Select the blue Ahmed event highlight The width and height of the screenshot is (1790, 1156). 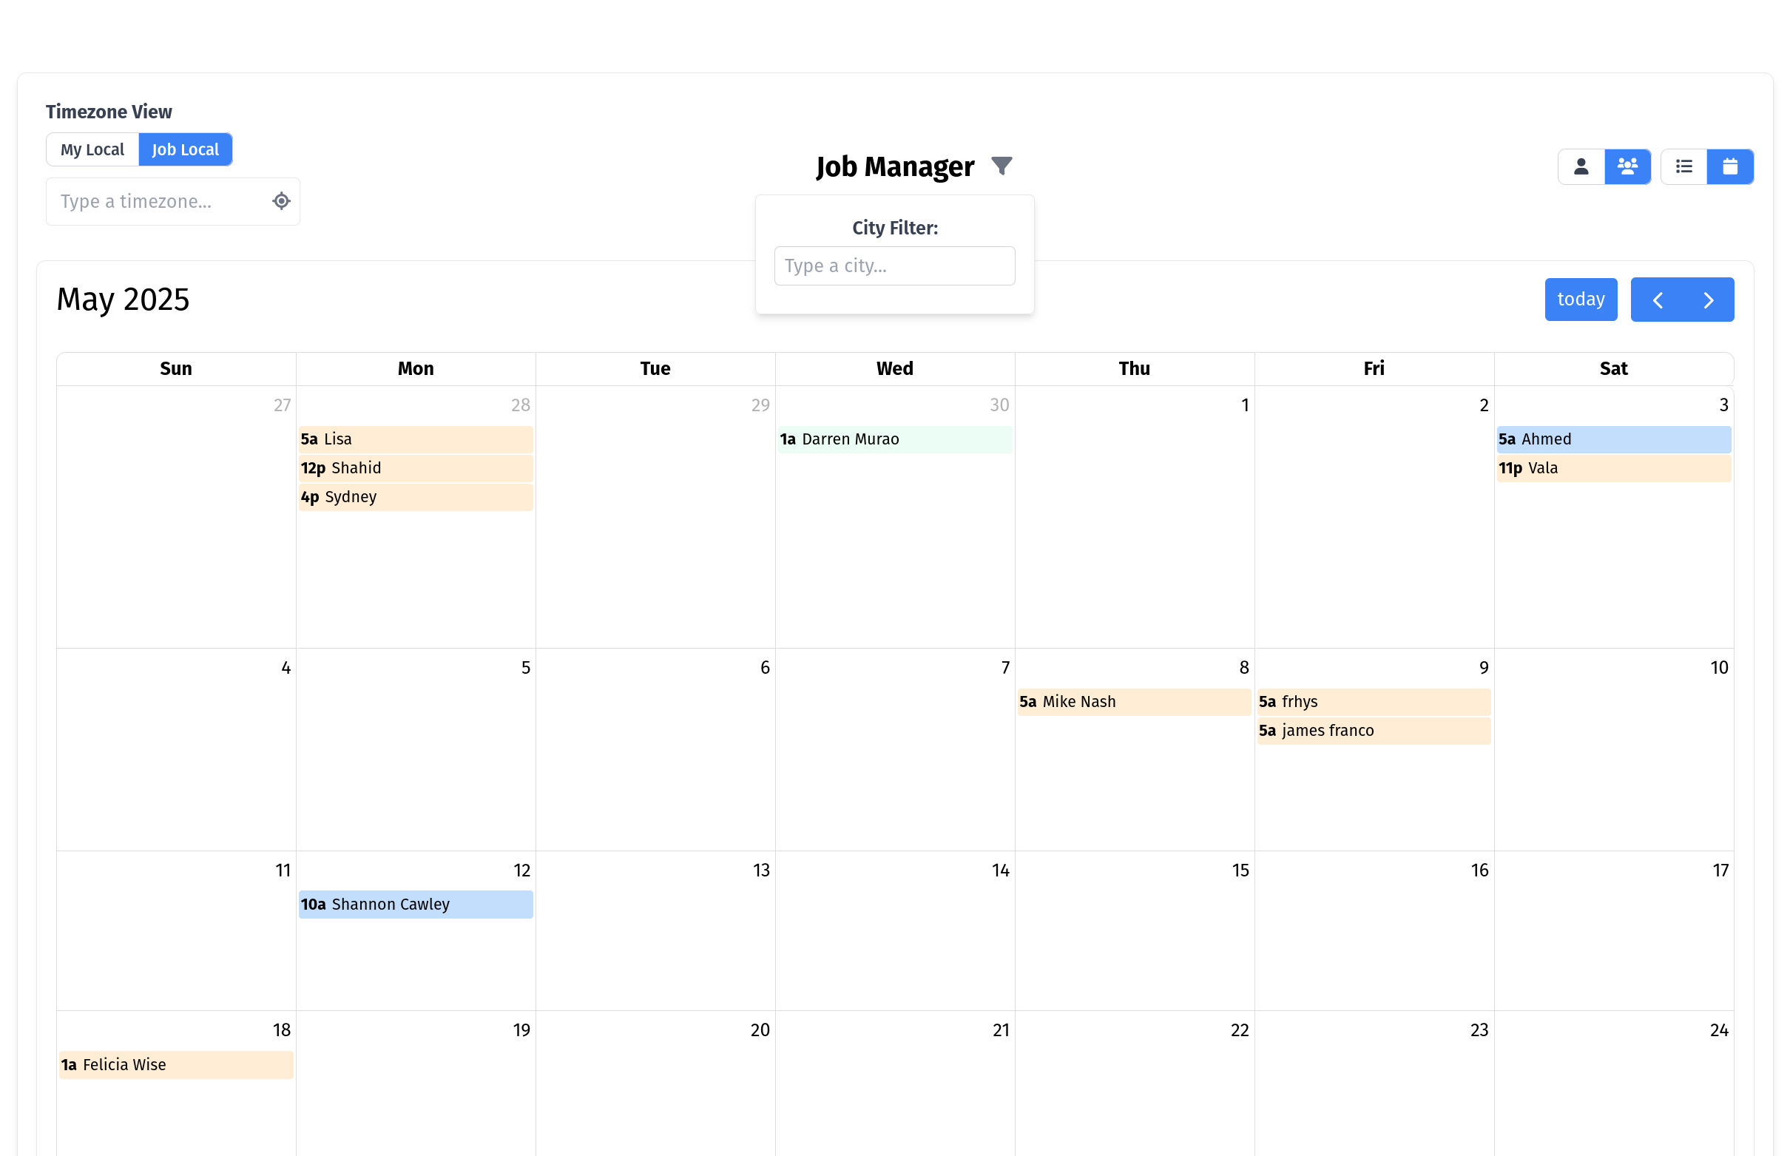[1613, 439]
